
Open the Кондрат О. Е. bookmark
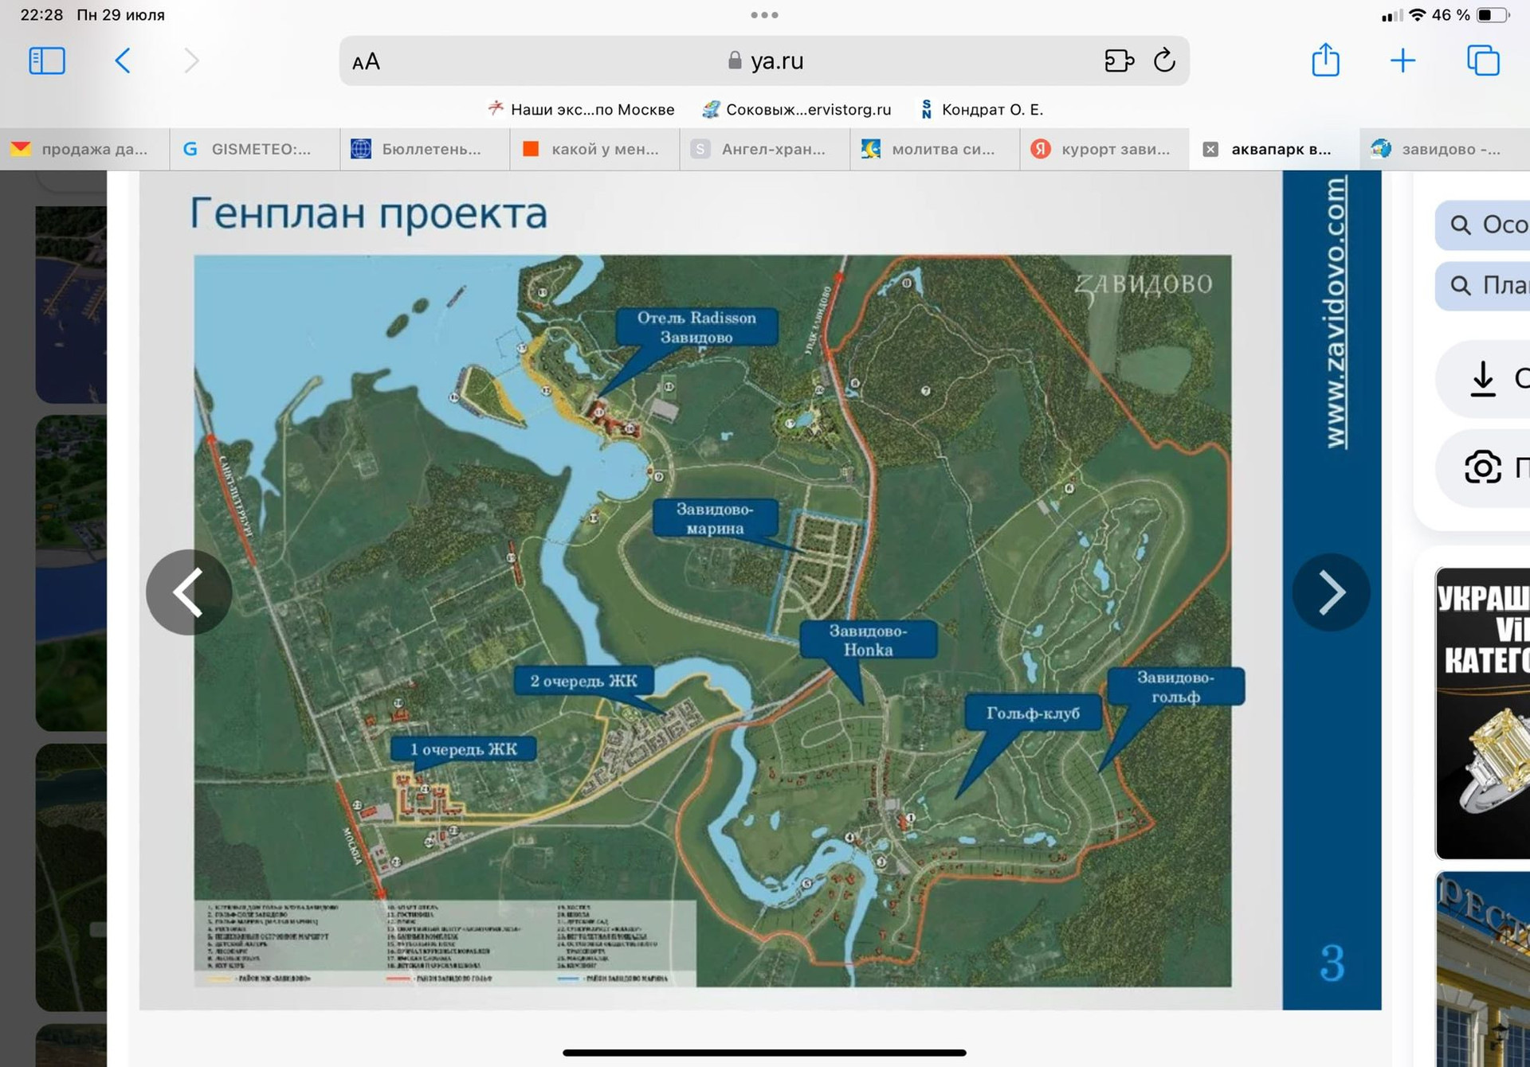coord(982,109)
